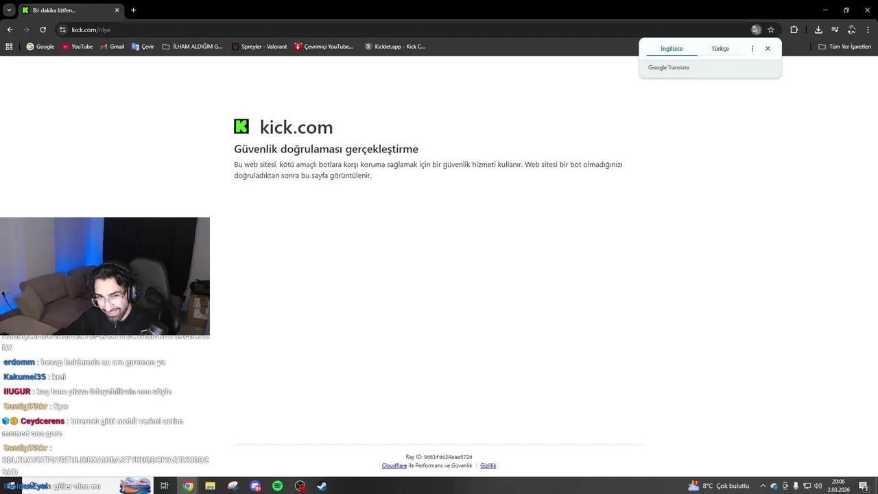Click the address bar showing kick.com/nlye
878x494 pixels.
(x=405, y=30)
